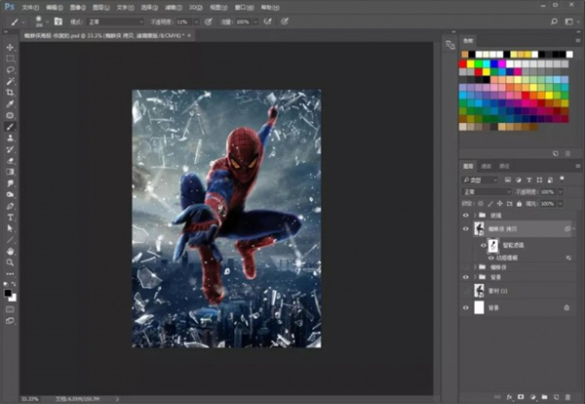The height and width of the screenshot is (404, 585).
Task: Switch to the 通道 (Channels) panel tab
Action: tap(487, 167)
